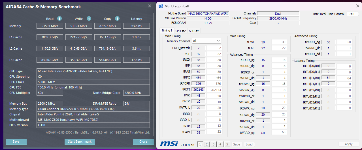
Task: Click the DRAM Frequency 2900.00 MHz field
Action: coord(278,18)
